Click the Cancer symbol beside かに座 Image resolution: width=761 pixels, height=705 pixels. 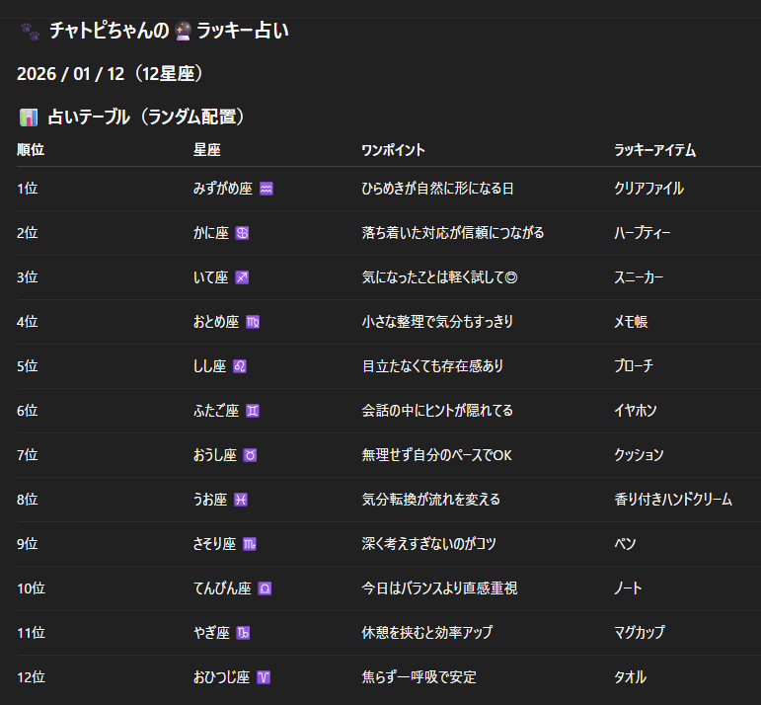click(x=242, y=233)
